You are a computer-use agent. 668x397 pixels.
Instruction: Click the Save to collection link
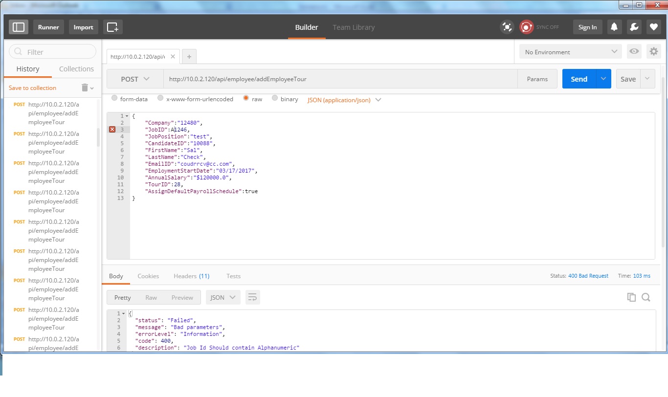pyautogui.click(x=32, y=88)
